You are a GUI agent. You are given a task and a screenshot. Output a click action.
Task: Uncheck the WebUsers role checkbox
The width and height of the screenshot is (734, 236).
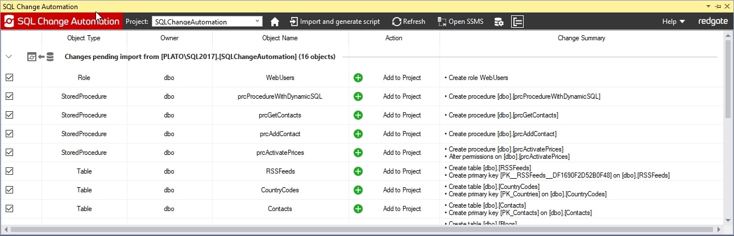(9, 78)
